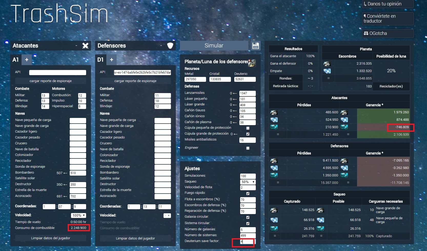This screenshot has height=251, width=427.
Task: Click the save floppy disk icon
Action: coord(256,46)
